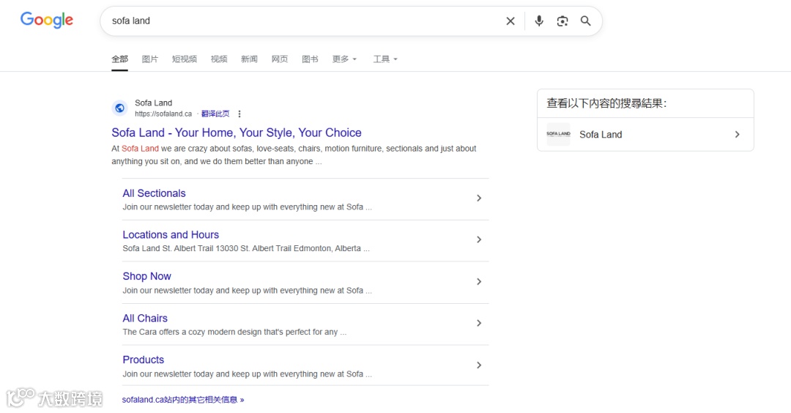This screenshot has height=413, width=791.
Task: Open the Products sitelink
Action: [x=144, y=360]
